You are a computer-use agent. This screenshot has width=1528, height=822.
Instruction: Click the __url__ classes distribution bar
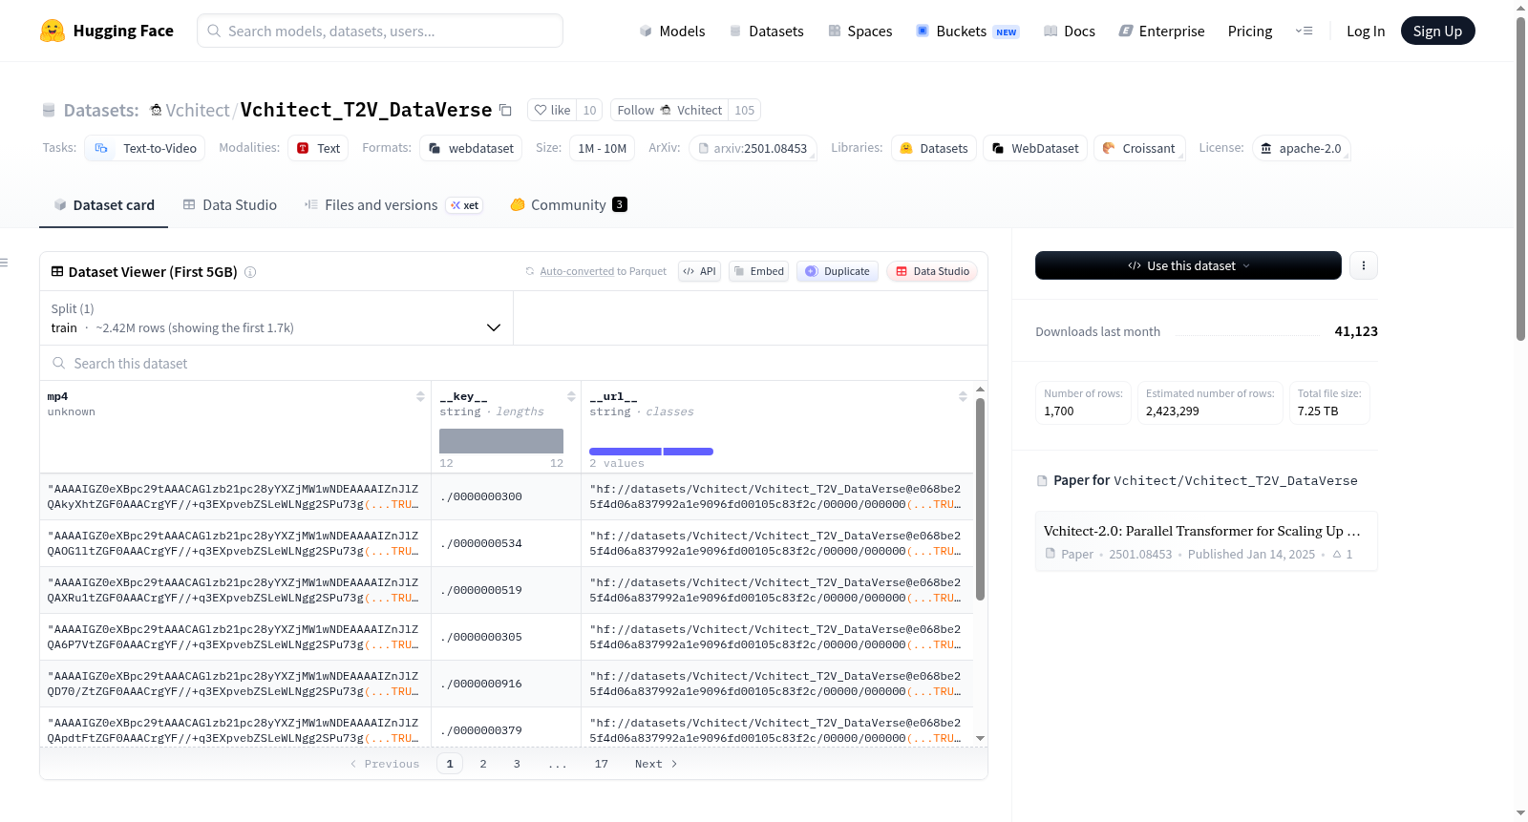(651, 452)
